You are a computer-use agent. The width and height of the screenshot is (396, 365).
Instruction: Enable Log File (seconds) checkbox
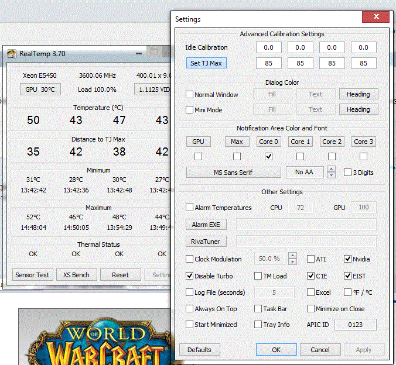[x=189, y=292]
